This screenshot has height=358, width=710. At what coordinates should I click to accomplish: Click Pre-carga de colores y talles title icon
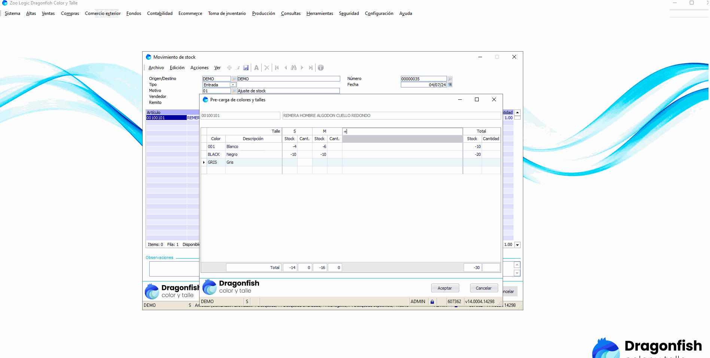tap(205, 100)
